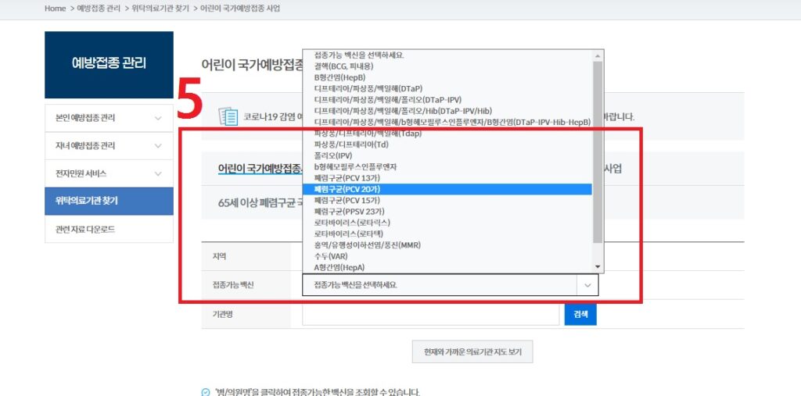Go to Home in the breadcrumb
This screenshot has height=396, width=801.
(56, 9)
